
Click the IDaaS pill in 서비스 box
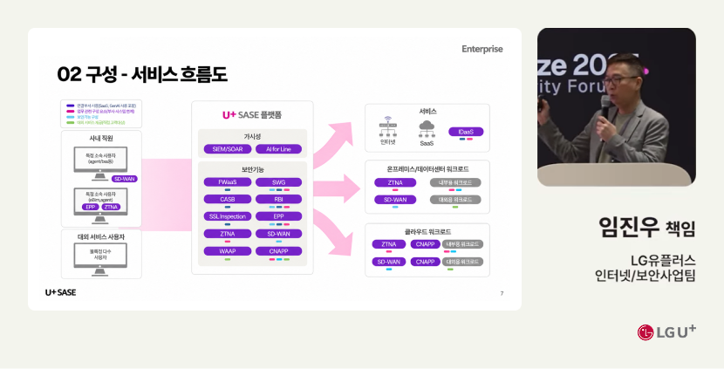(x=466, y=132)
